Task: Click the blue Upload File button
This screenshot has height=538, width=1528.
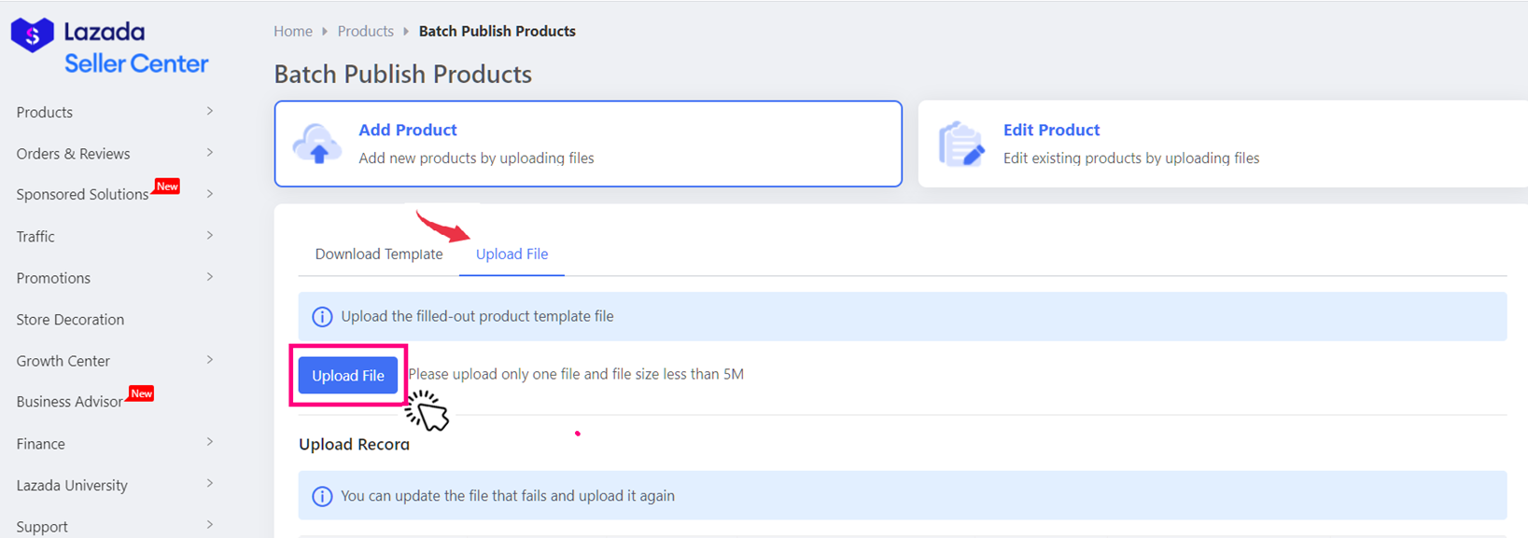Action: (348, 376)
